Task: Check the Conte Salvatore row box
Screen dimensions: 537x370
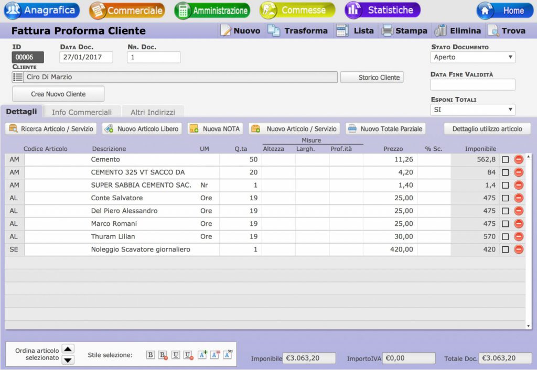Action: tap(505, 198)
